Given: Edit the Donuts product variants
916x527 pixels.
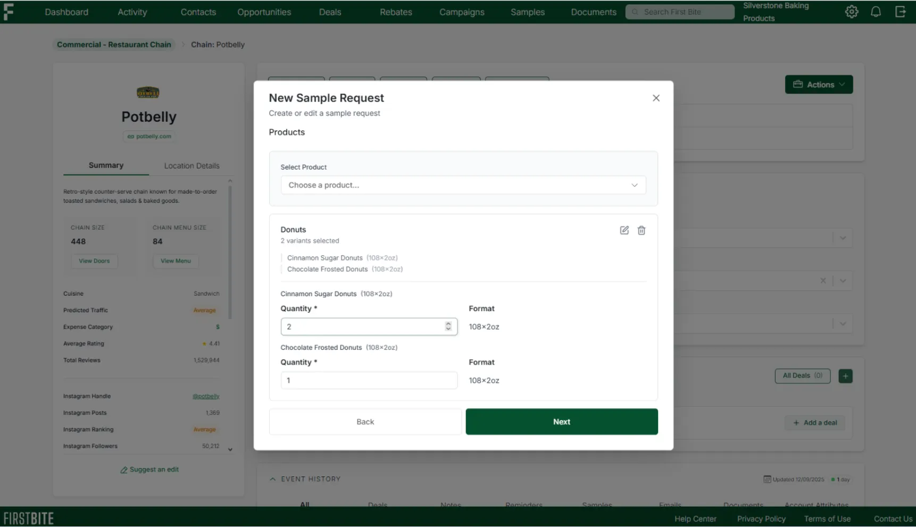Looking at the screenshot, I should click(624, 230).
